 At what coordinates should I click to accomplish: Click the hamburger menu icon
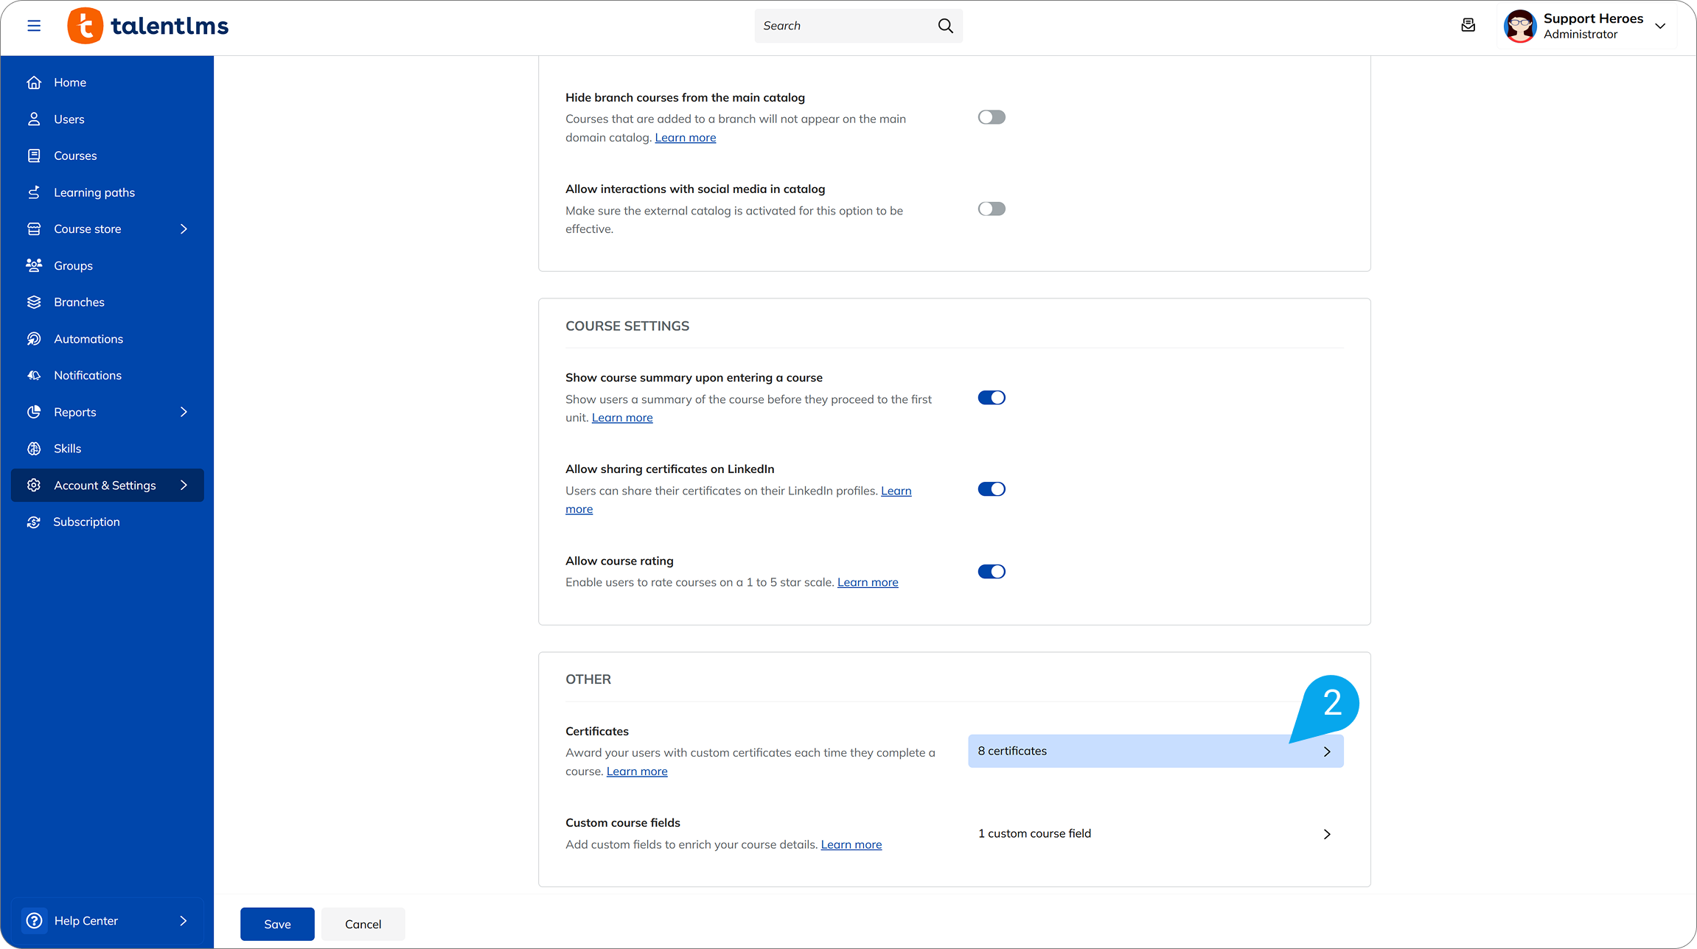[34, 26]
